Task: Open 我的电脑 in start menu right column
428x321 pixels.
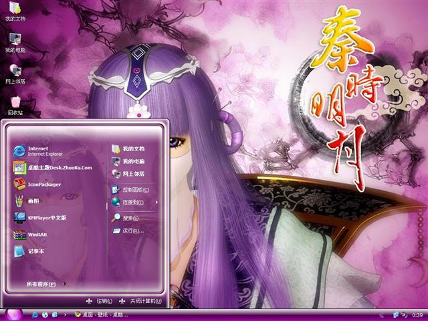Action: click(128, 161)
